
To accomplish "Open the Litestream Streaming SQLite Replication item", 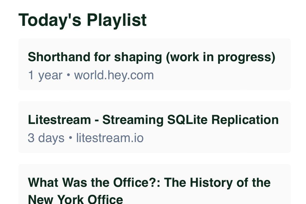I will [x=153, y=120].
